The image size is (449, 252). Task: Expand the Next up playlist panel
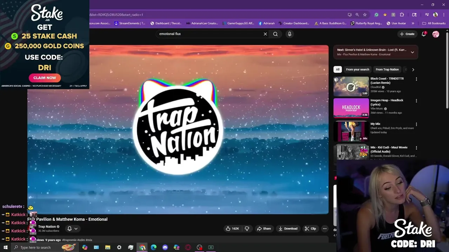pos(412,52)
